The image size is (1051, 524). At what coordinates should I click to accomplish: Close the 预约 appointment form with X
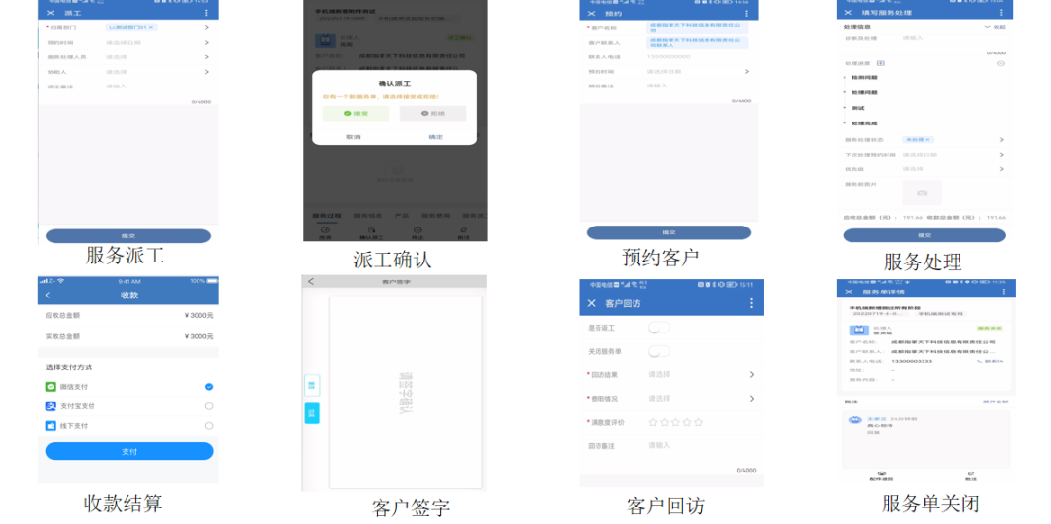click(x=592, y=14)
